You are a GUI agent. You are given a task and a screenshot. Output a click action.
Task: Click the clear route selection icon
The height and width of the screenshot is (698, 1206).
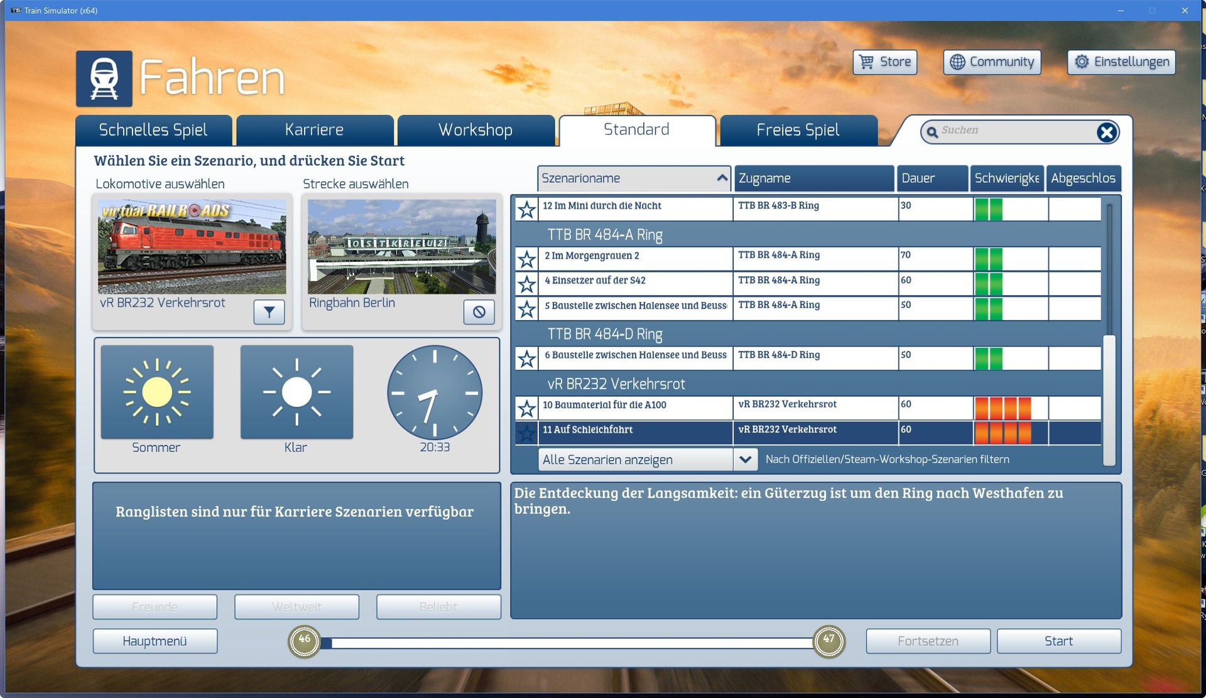(479, 312)
